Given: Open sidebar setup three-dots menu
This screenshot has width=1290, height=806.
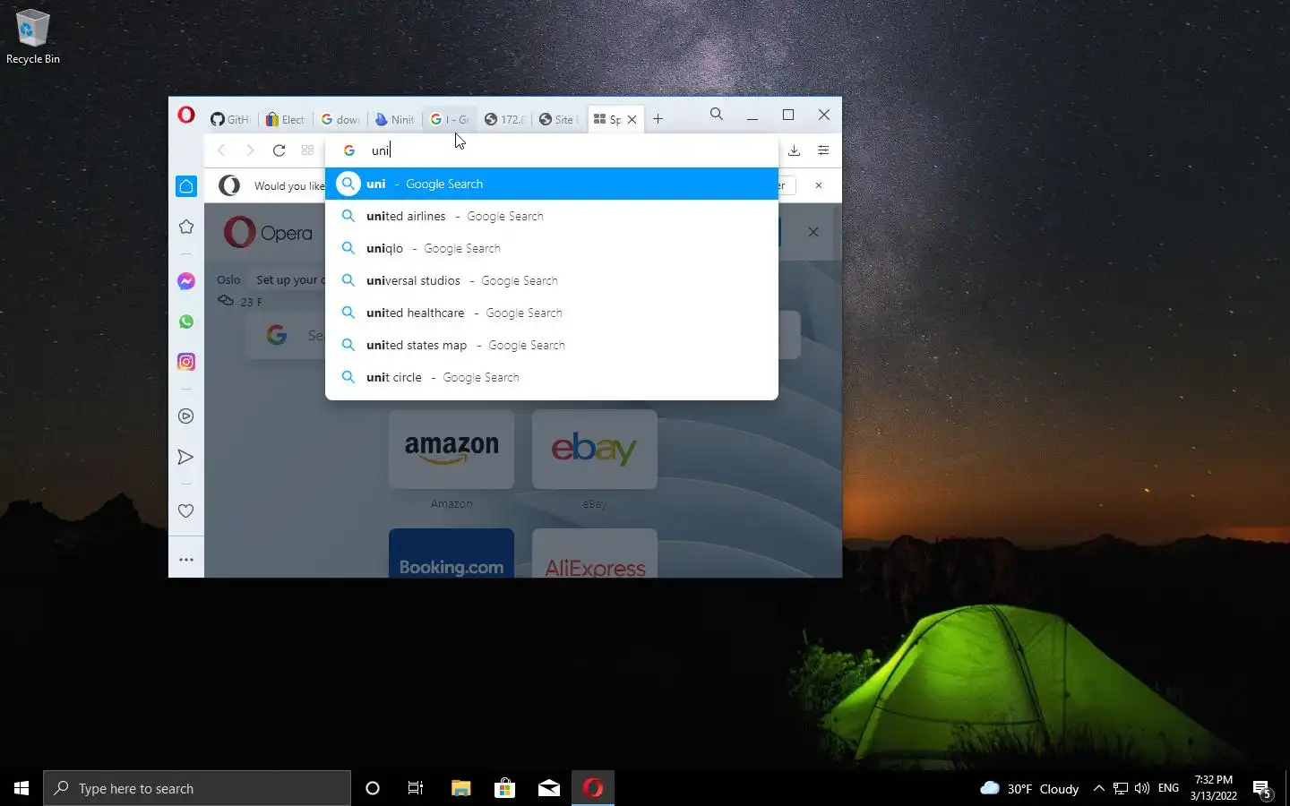Looking at the screenshot, I should [x=186, y=560].
